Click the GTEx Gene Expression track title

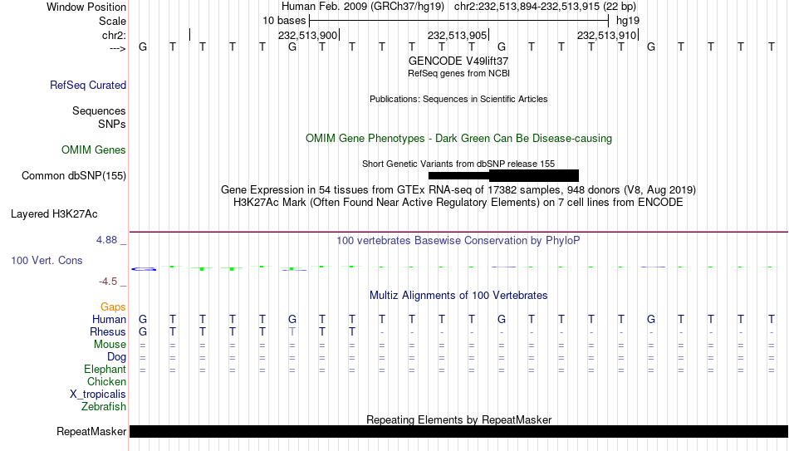pos(458,189)
